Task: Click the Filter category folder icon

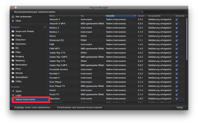Action: tap(13, 52)
